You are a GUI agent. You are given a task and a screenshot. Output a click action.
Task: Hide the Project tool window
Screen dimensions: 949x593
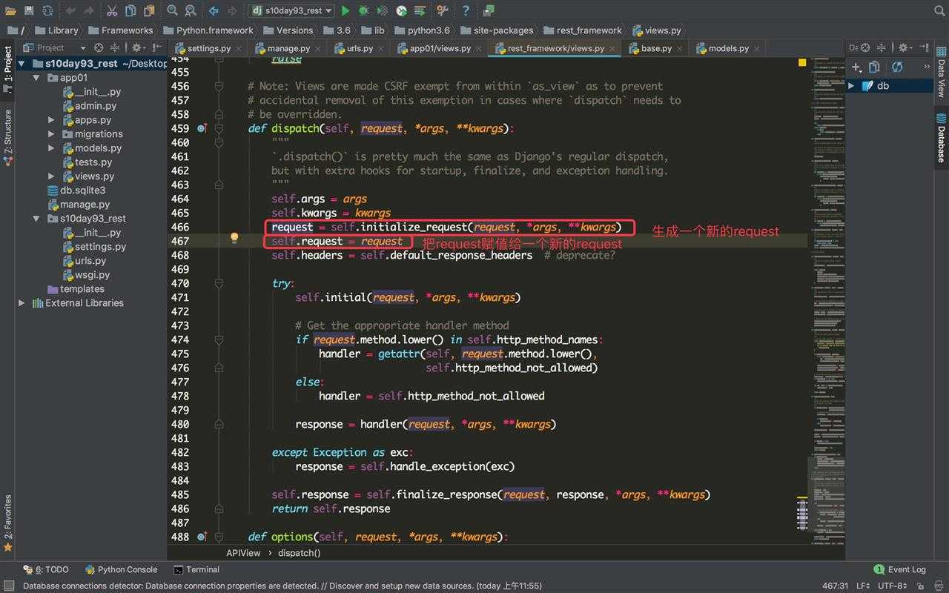coord(156,47)
